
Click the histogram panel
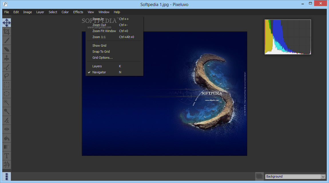pyautogui.click(x=288, y=37)
